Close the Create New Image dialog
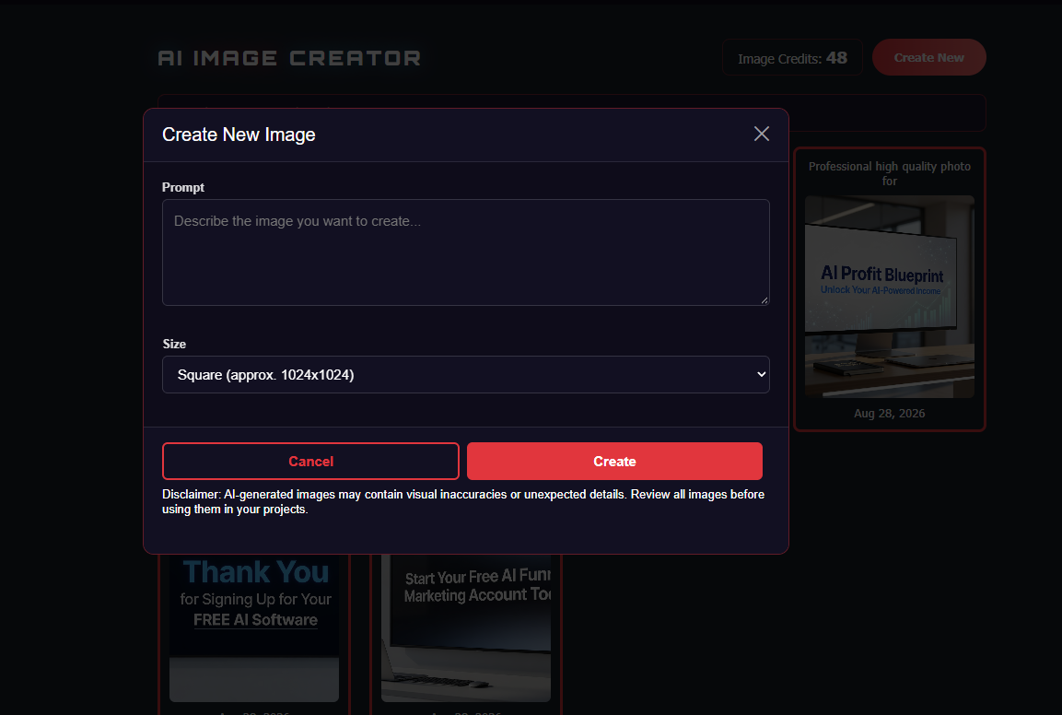Image resolution: width=1062 pixels, height=715 pixels. [x=762, y=135]
